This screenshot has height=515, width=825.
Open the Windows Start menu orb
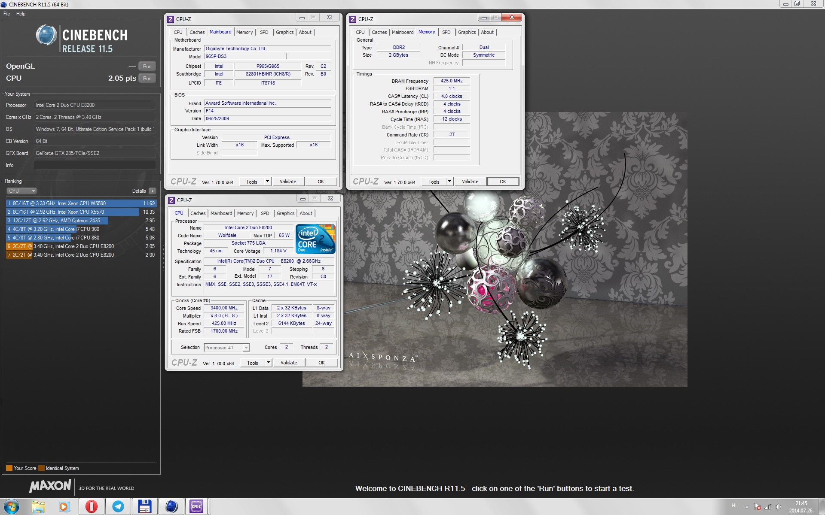[12, 506]
